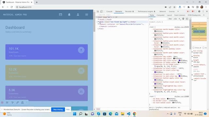The image size is (209, 117).
Task: Expand the demoair-container element node
Action: [x=98, y=24]
